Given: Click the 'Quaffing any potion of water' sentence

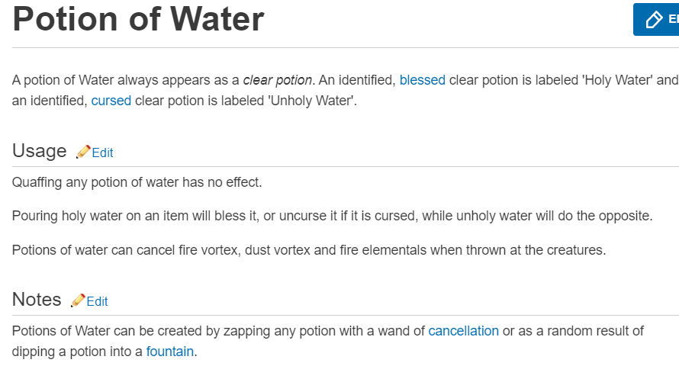Looking at the screenshot, I should pyautogui.click(x=137, y=182).
